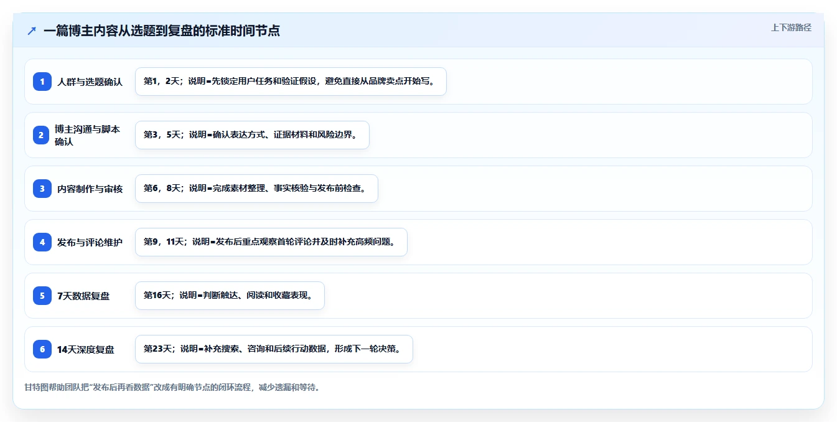Click the 第1，2天 description box
837x422 pixels.
point(291,82)
